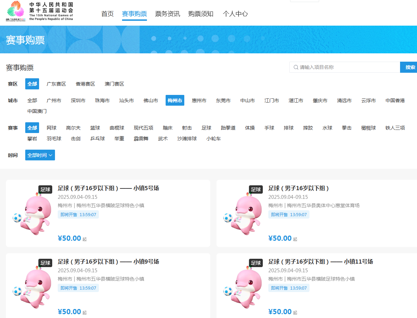The width and height of the screenshot is (417, 318).
Task: Filter events by 排球
Action: (289, 128)
